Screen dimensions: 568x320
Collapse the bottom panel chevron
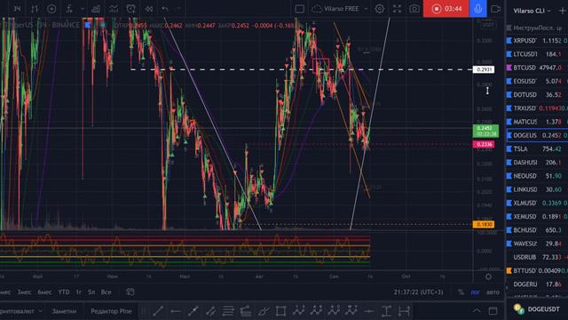coord(477,310)
